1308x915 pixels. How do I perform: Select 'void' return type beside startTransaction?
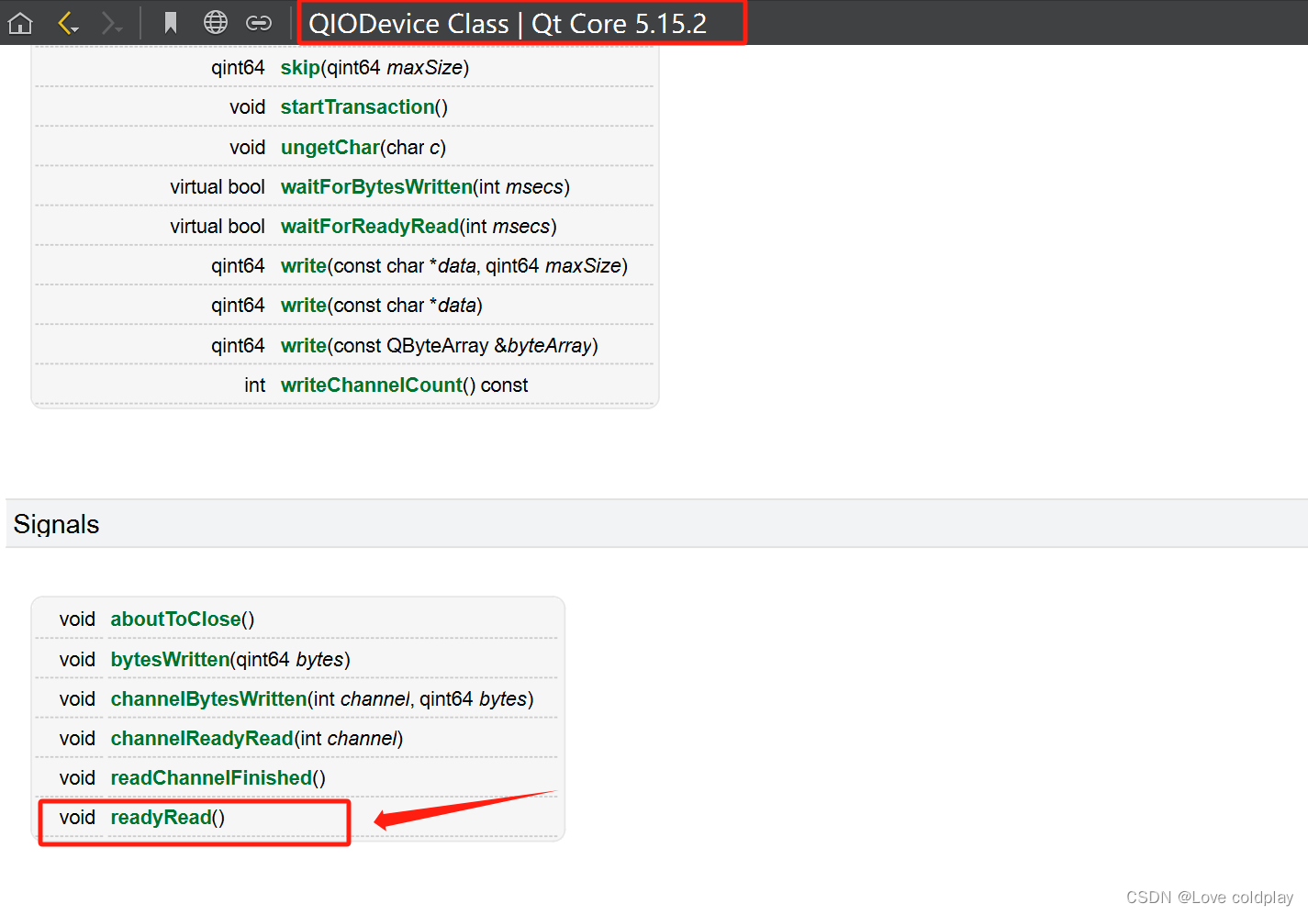pyautogui.click(x=248, y=107)
